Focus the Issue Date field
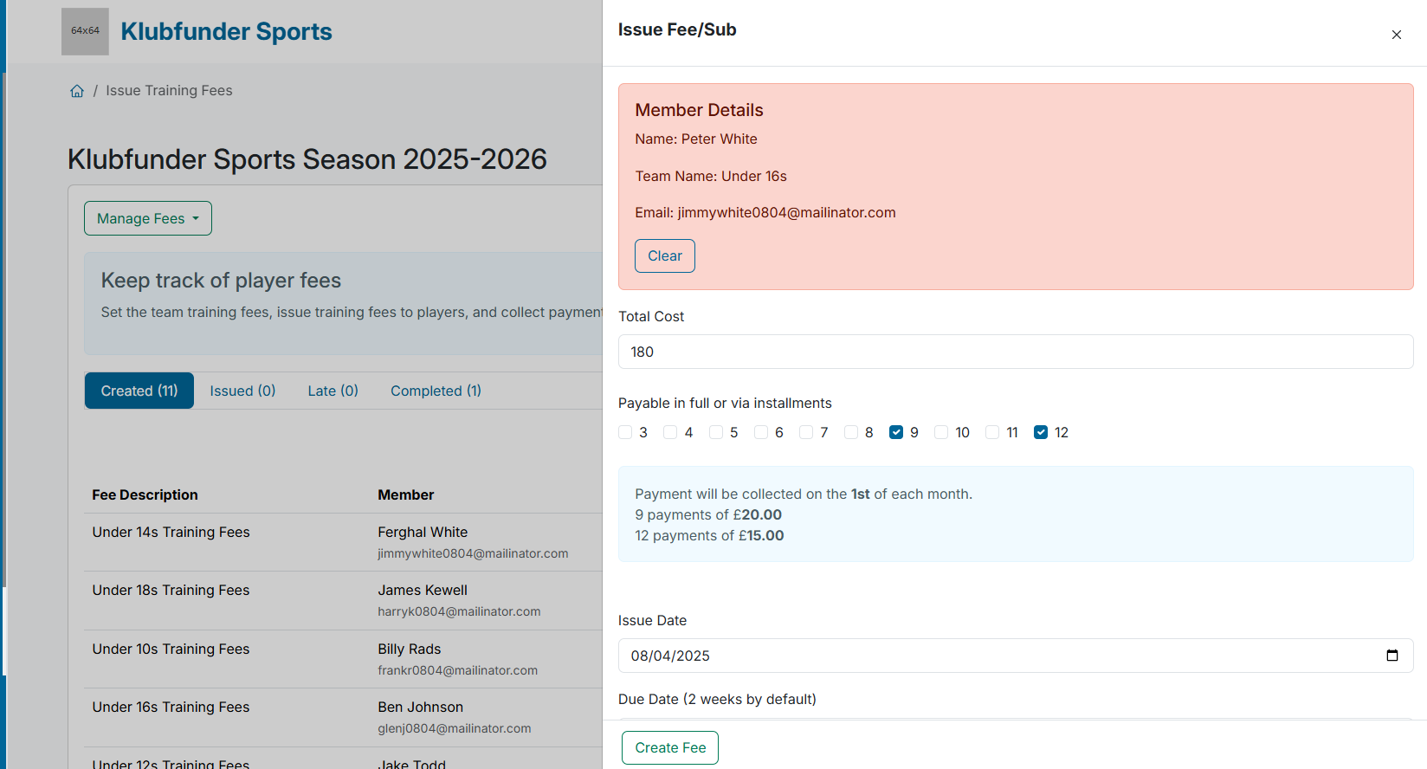 996,656
